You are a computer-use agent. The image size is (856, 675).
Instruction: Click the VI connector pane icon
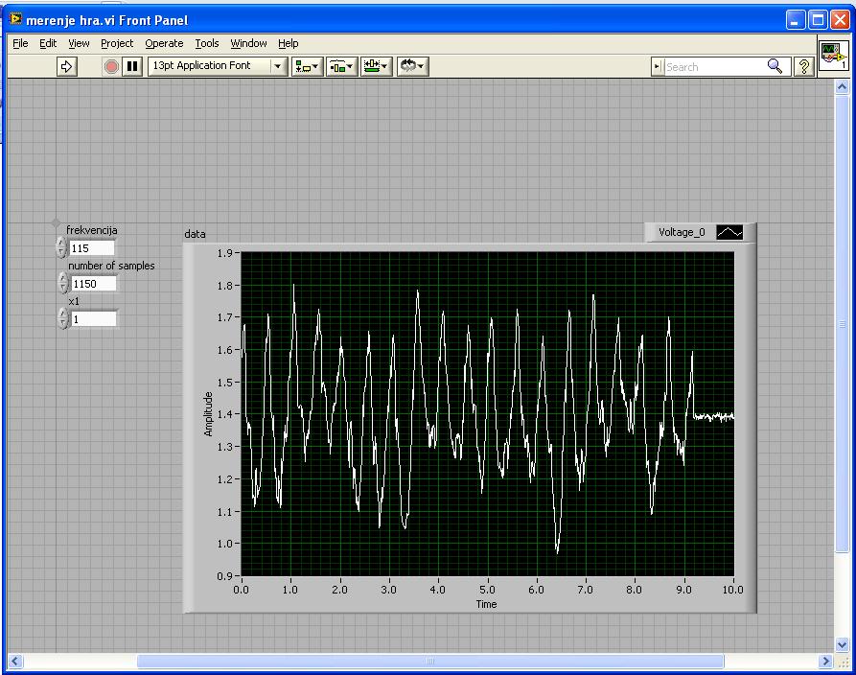coord(834,56)
